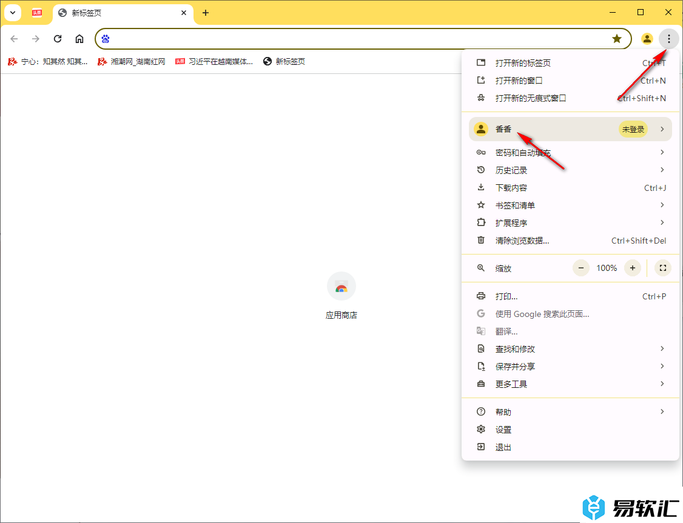Click the 书签和清单 star icon

click(481, 205)
